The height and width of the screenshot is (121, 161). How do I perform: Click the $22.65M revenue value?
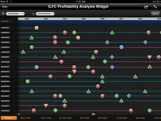(102, 118)
